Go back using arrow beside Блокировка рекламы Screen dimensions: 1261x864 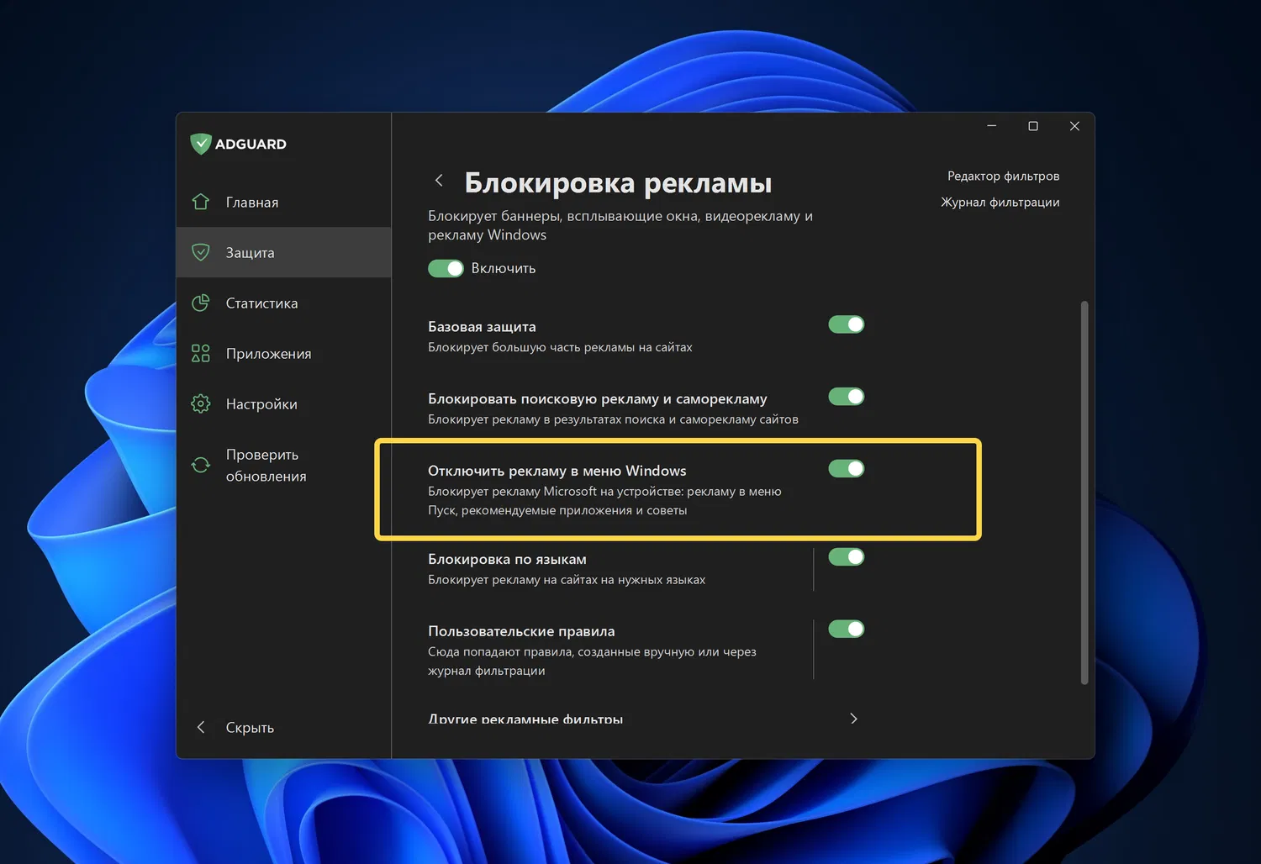[439, 180]
